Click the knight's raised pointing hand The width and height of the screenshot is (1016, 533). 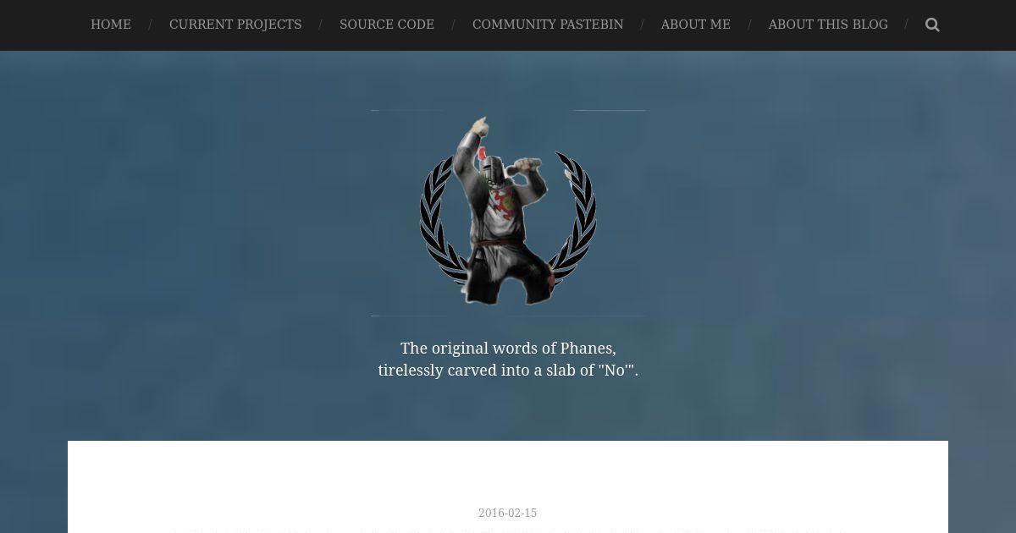tap(480, 126)
